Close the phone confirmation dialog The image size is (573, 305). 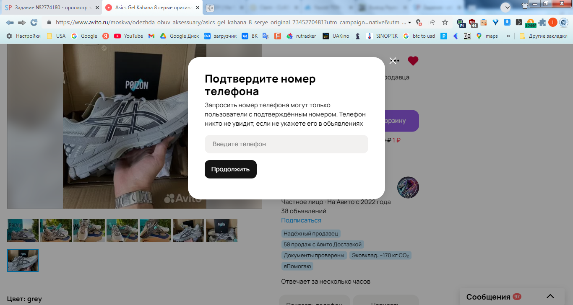(393, 61)
